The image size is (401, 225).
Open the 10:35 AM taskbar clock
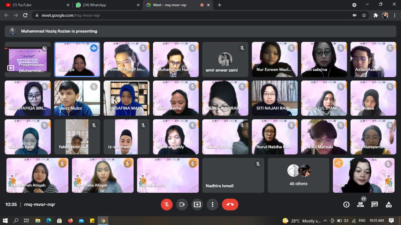pyautogui.click(x=376, y=221)
